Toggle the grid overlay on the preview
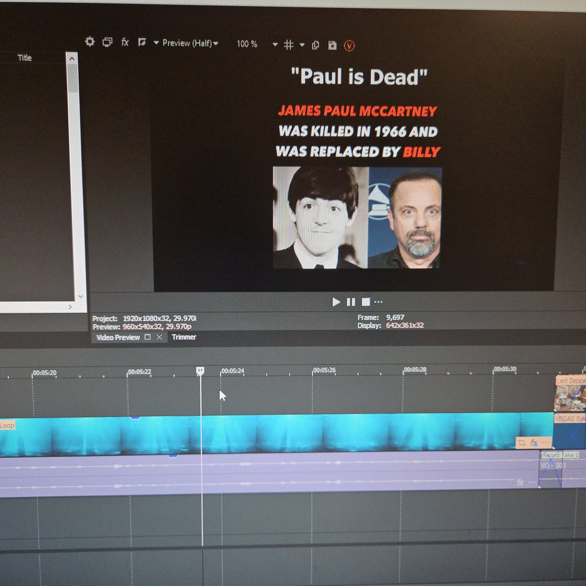The image size is (586, 586). coord(289,44)
